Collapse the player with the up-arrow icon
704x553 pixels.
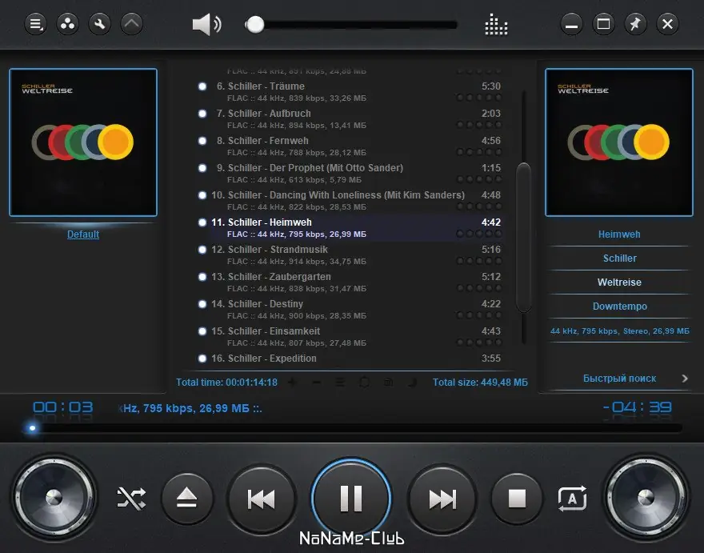pos(131,24)
